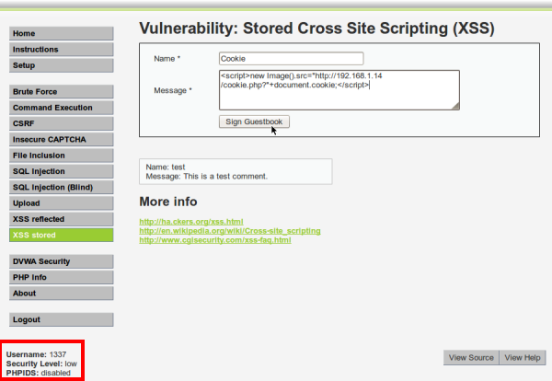Open XSS reflected page
This screenshot has height=381, width=552.
(x=62, y=219)
